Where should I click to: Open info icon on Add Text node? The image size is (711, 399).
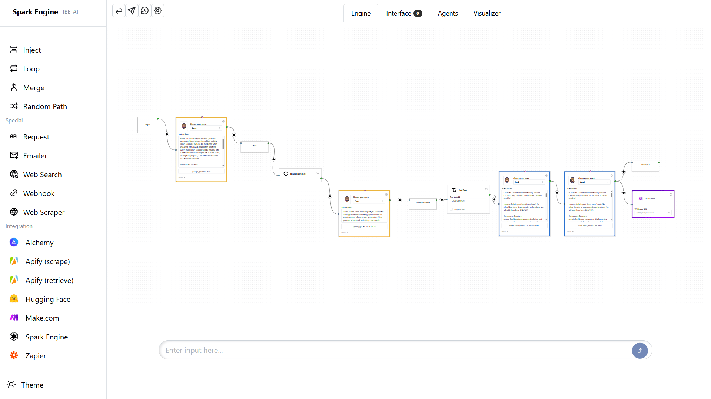click(x=486, y=189)
